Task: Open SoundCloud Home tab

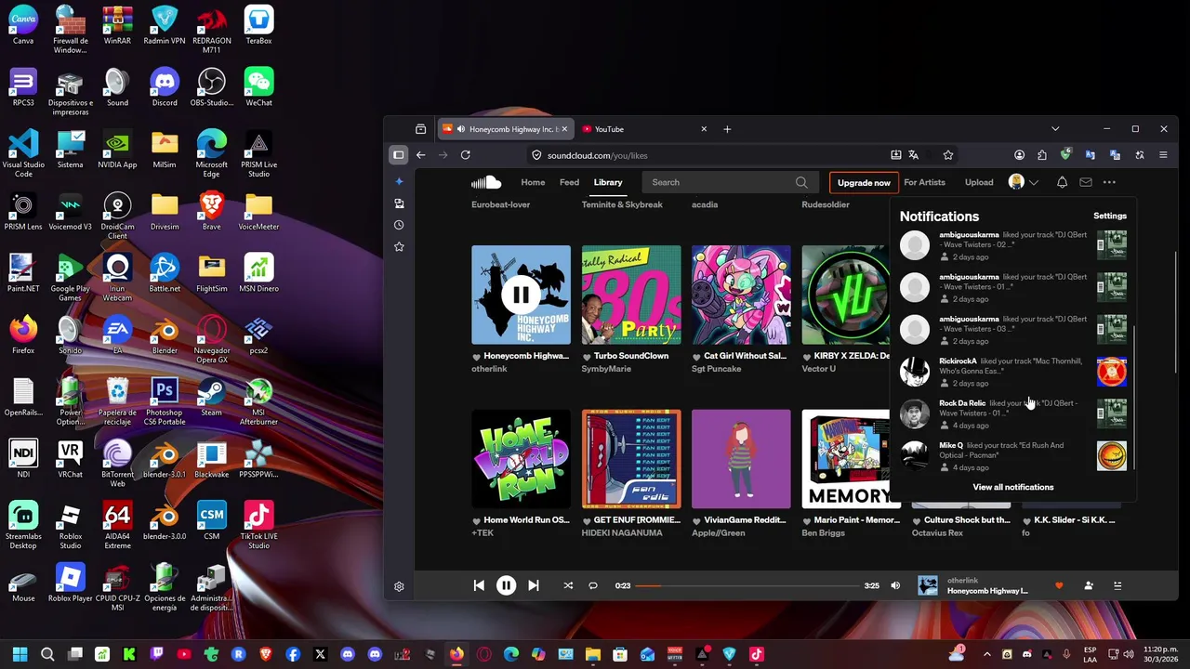Action: pyautogui.click(x=533, y=182)
